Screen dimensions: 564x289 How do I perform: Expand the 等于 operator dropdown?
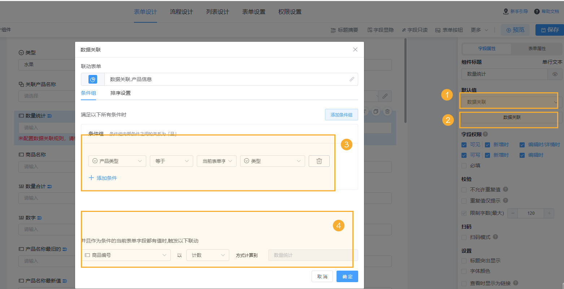pos(171,161)
